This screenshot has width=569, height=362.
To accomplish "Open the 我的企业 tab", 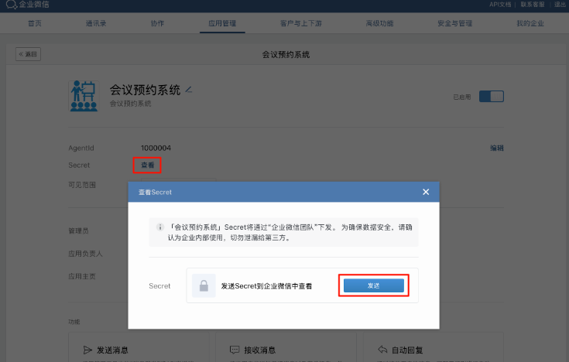I will (x=530, y=23).
